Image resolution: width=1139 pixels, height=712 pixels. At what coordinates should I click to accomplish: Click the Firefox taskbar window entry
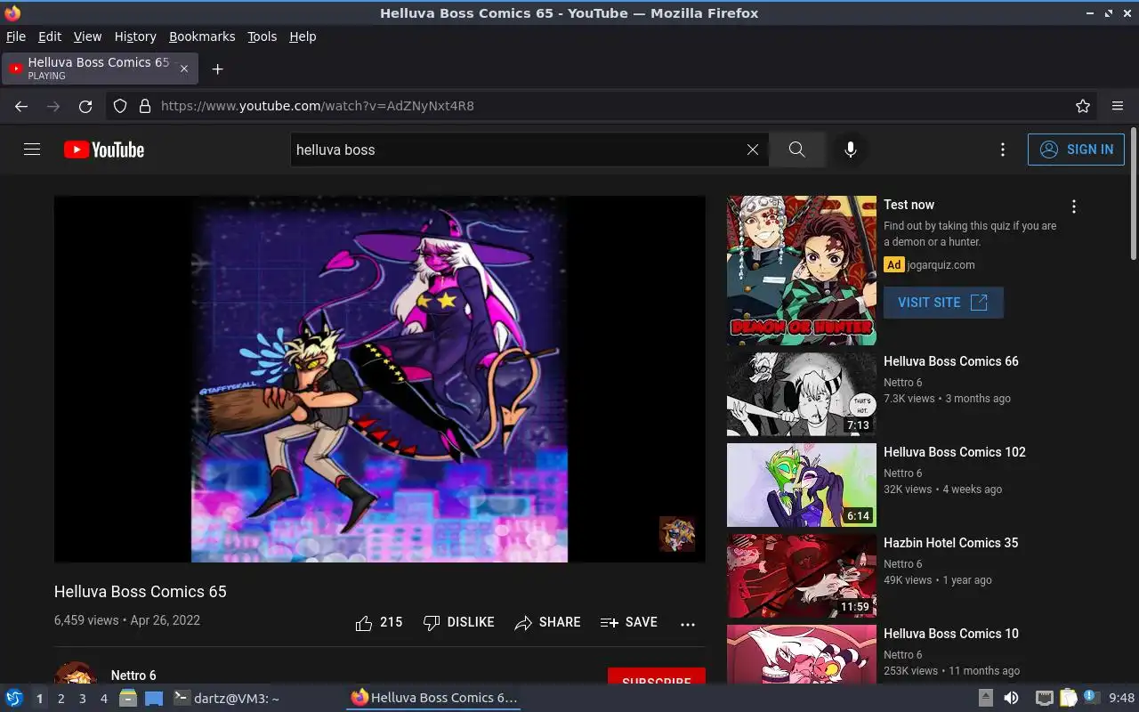[433, 699]
